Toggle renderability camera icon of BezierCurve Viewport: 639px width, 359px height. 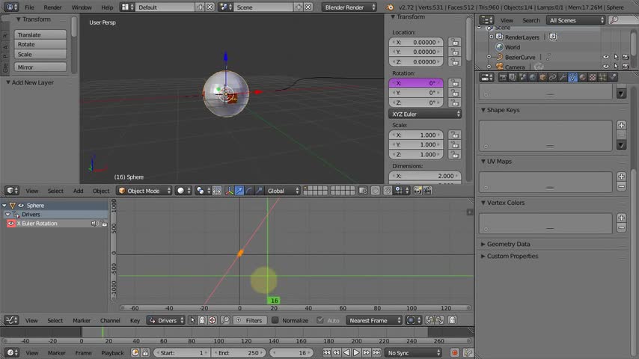(626, 57)
